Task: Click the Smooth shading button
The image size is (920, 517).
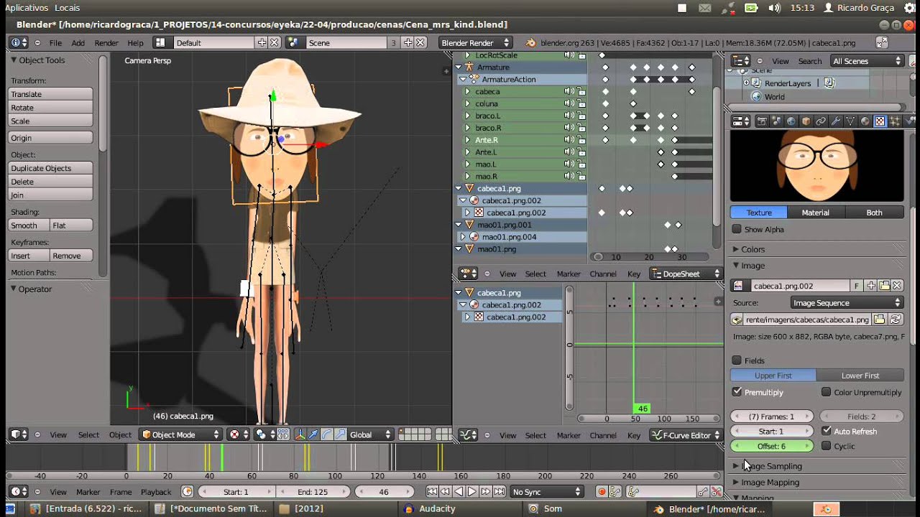Action: click(x=29, y=225)
